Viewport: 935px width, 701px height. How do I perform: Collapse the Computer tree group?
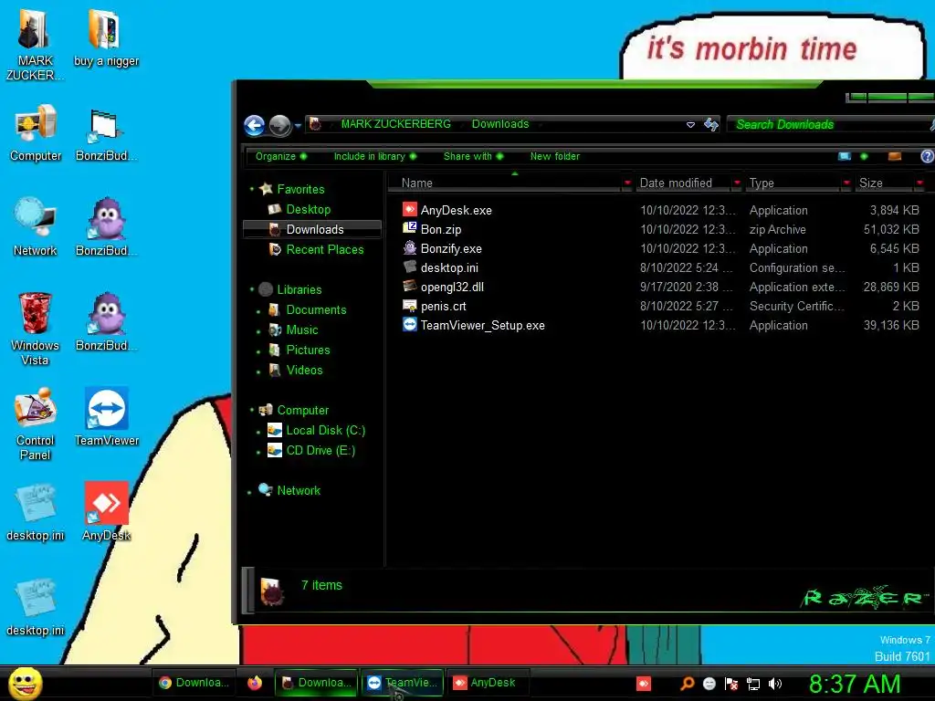pos(252,410)
